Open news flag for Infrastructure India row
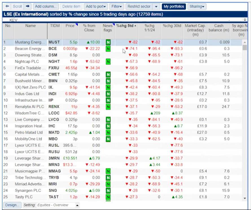This screenshot has height=210, width=251. [108, 100]
